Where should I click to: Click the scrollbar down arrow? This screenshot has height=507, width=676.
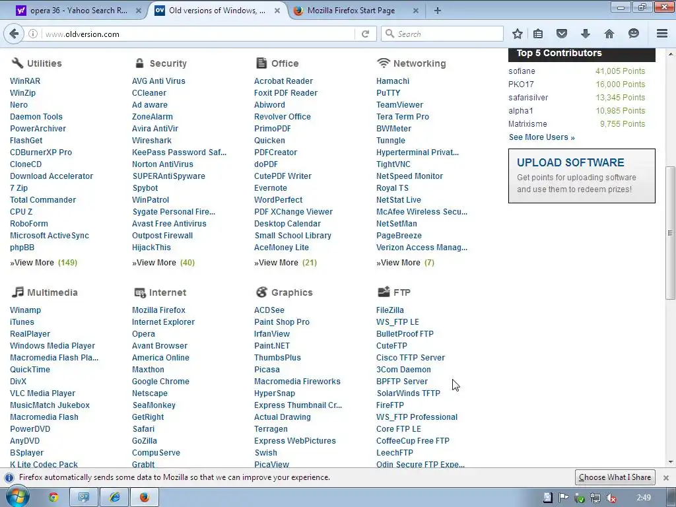click(671, 462)
